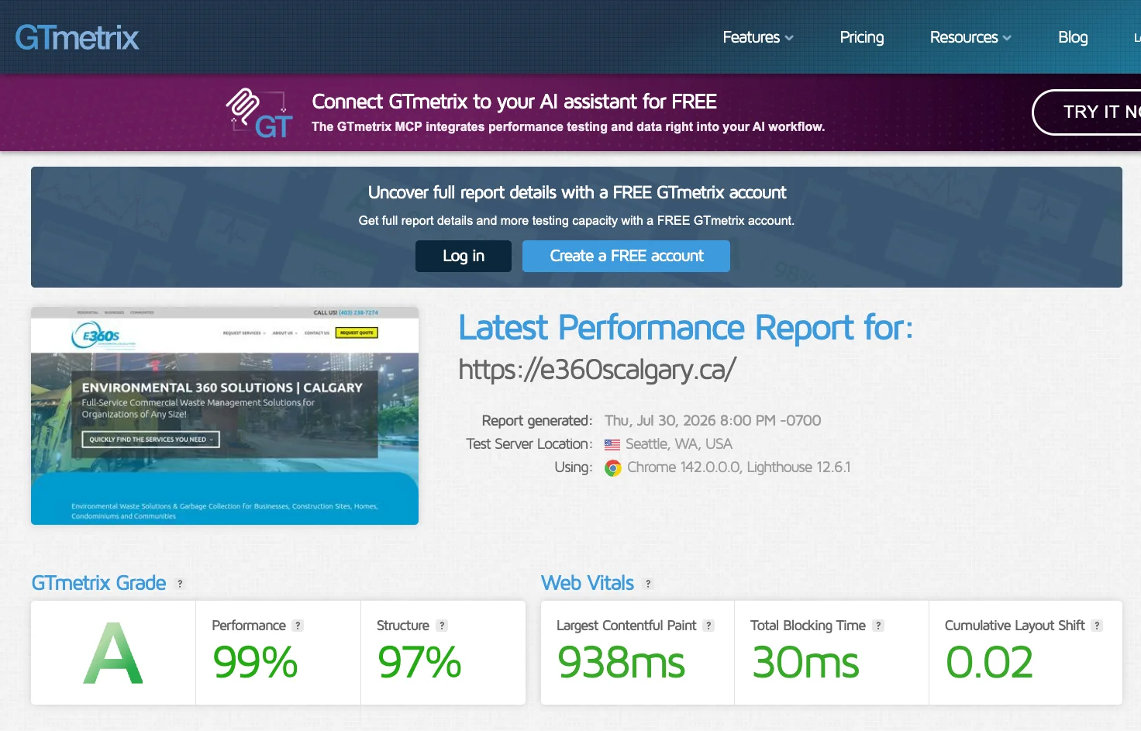
Task: Click Create a FREE account button
Action: pos(626,256)
